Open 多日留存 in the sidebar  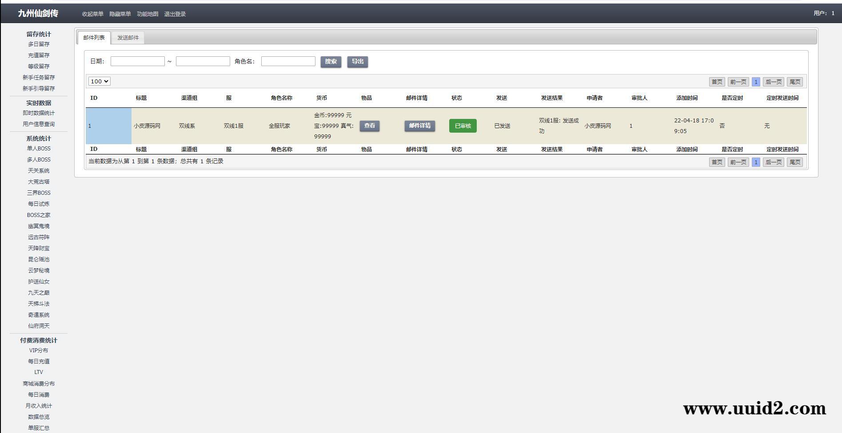click(39, 44)
